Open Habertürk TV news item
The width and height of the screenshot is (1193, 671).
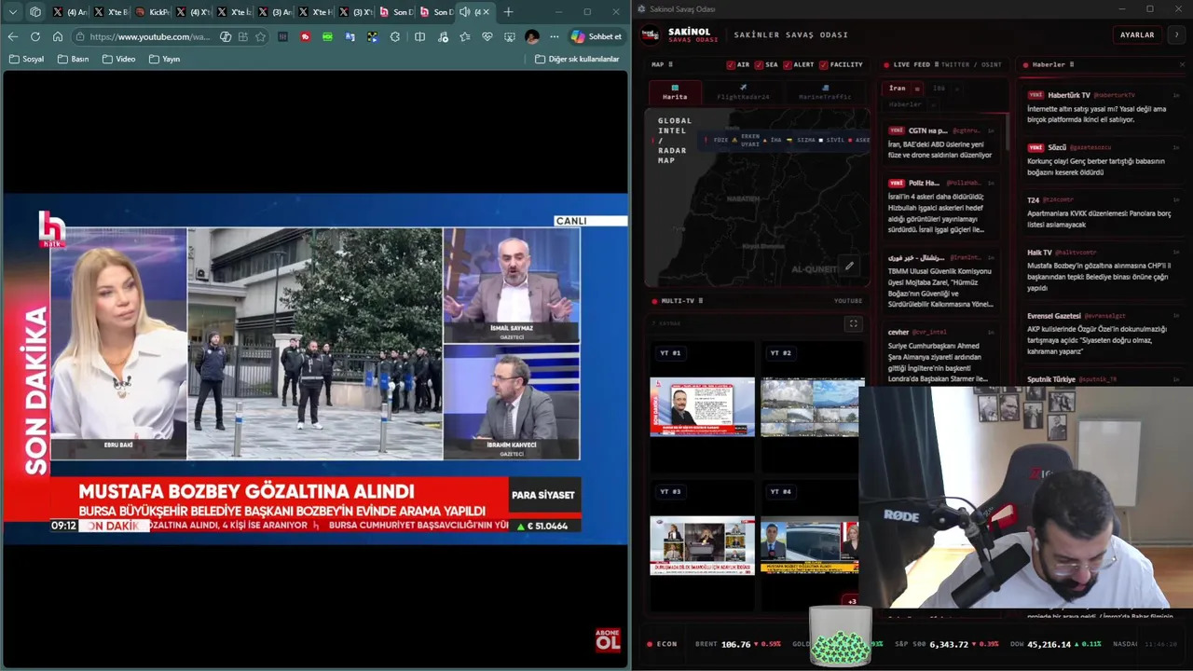pyautogui.click(x=1104, y=107)
